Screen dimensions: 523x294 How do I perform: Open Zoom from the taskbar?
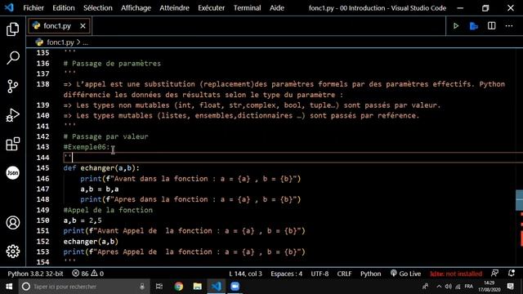(235, 287)
